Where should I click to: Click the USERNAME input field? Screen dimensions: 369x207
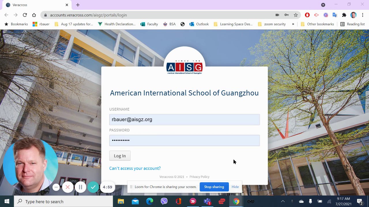tap(184, 120)
